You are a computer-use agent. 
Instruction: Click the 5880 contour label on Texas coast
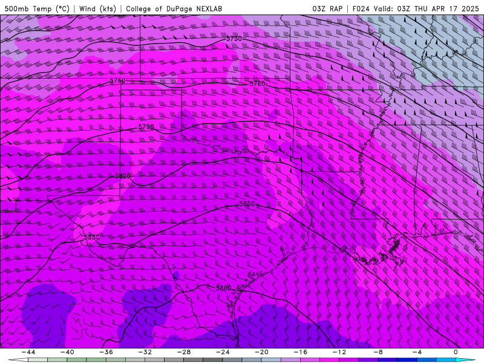click(223, 288)
